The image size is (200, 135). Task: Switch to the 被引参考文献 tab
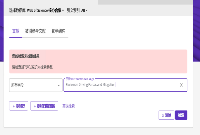[35, 31]
